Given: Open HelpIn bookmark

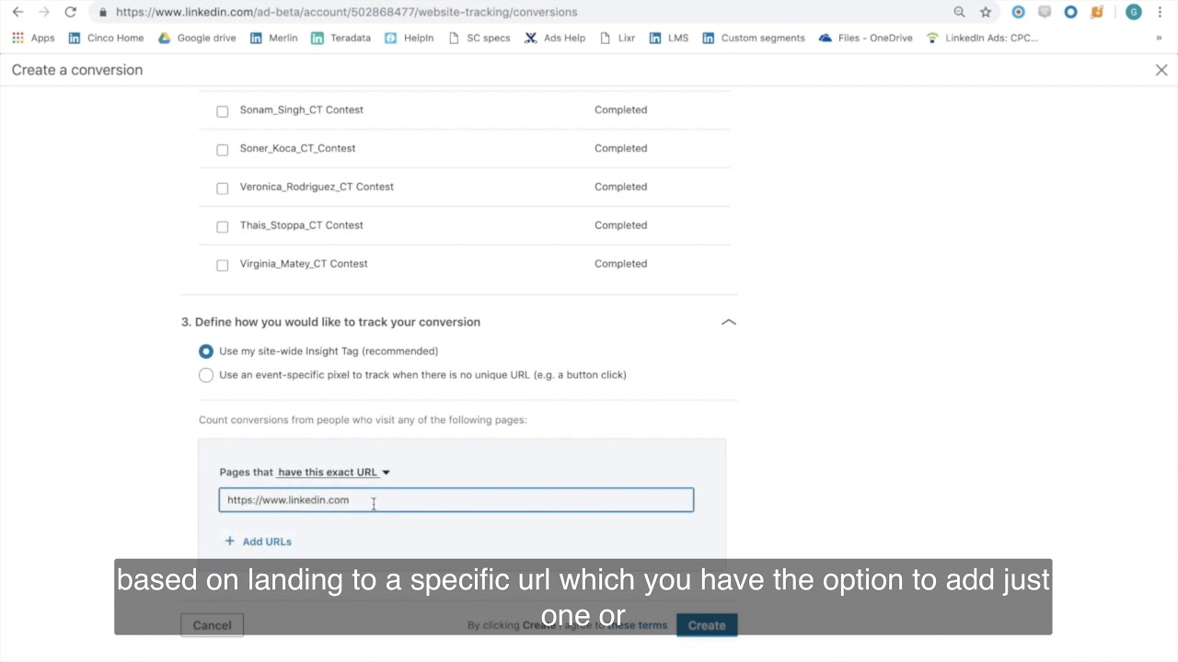Looking at the screenshot, I should click(x=409, y=38).
